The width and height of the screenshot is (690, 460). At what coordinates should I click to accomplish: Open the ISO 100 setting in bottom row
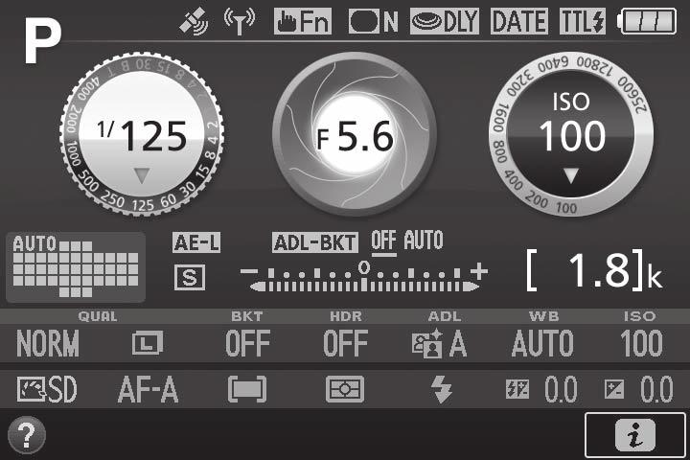point(641,343)
